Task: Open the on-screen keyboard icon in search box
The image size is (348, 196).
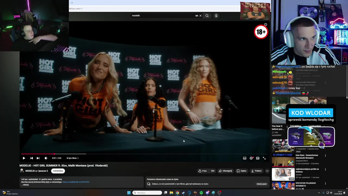Action: (197, 16)
